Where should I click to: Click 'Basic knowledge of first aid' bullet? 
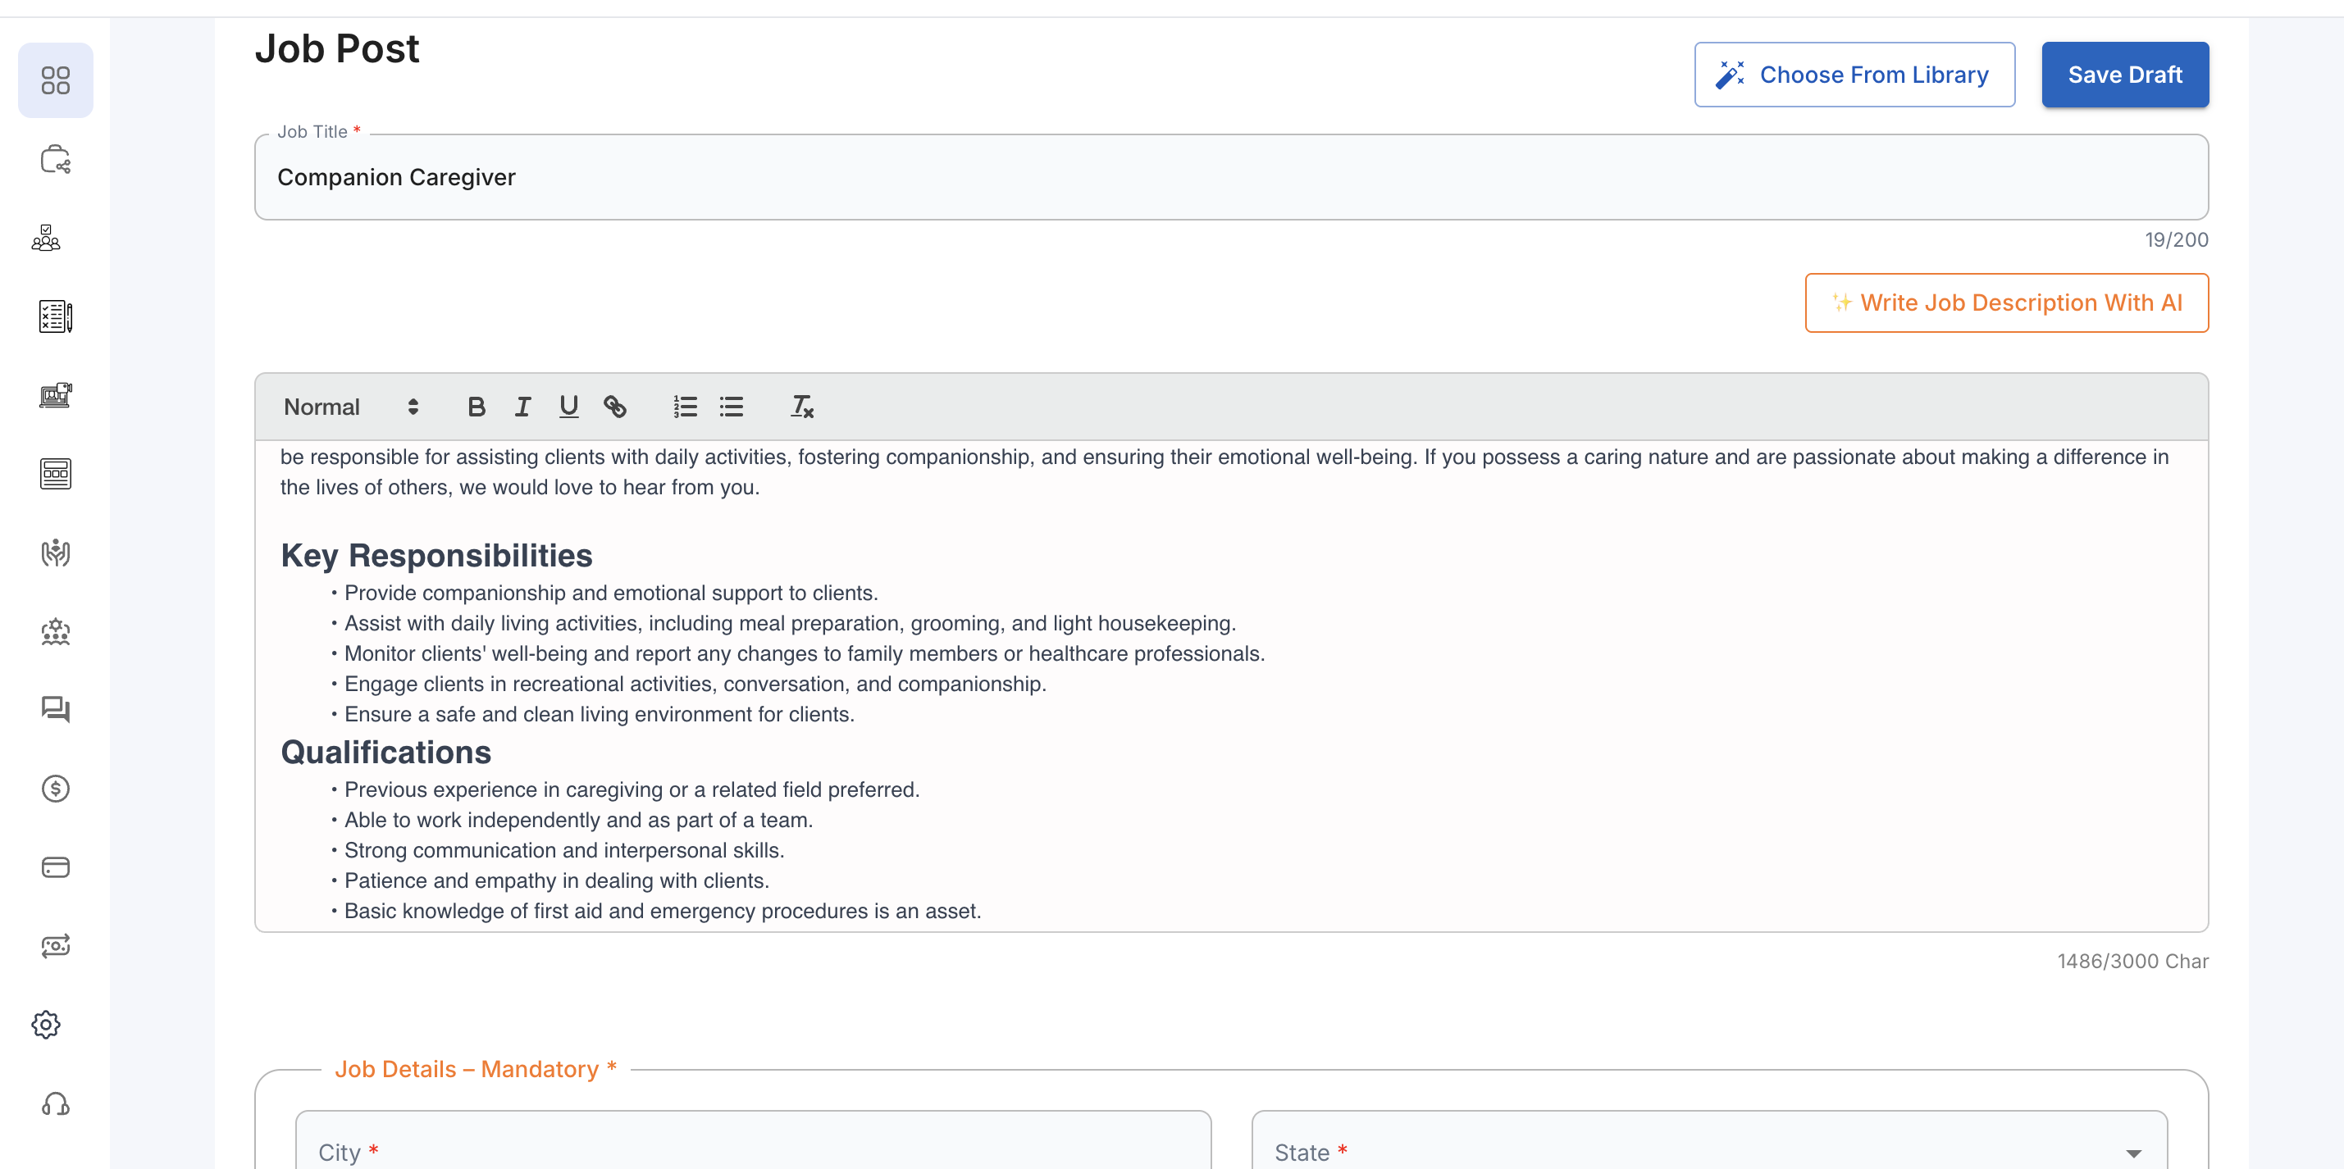tap(663, 911)
